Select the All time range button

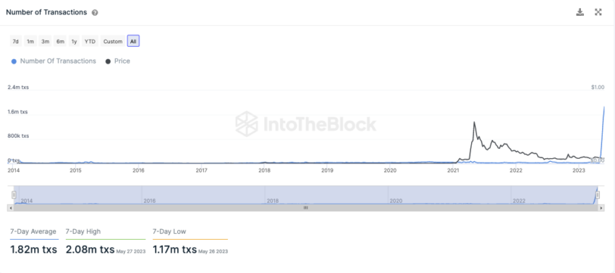point(133,41)
